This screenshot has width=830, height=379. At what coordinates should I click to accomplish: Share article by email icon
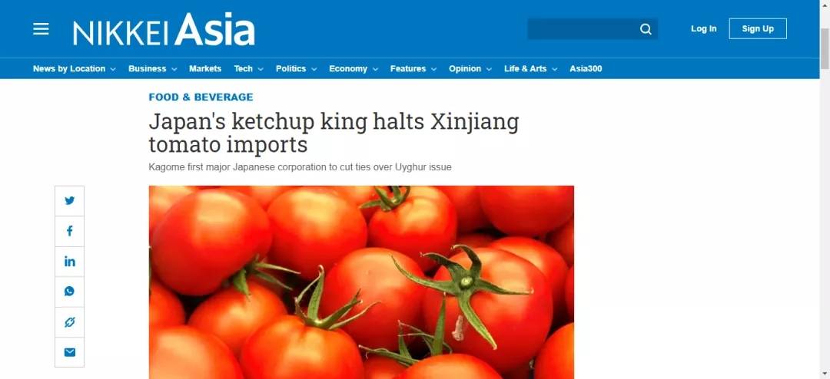coord(69,352)
